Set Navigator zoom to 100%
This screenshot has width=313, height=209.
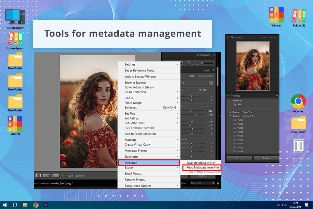point(263,38)
